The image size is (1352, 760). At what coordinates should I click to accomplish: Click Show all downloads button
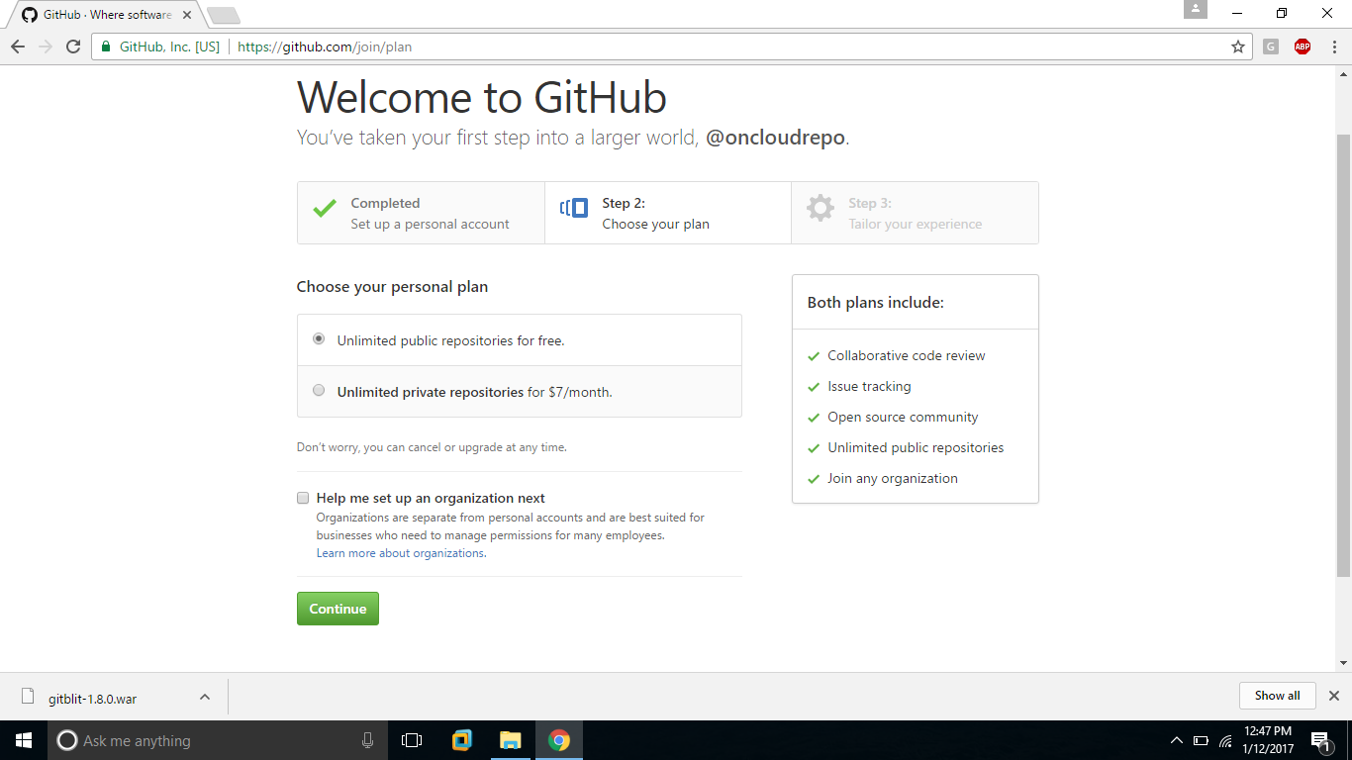(1277, 696)
